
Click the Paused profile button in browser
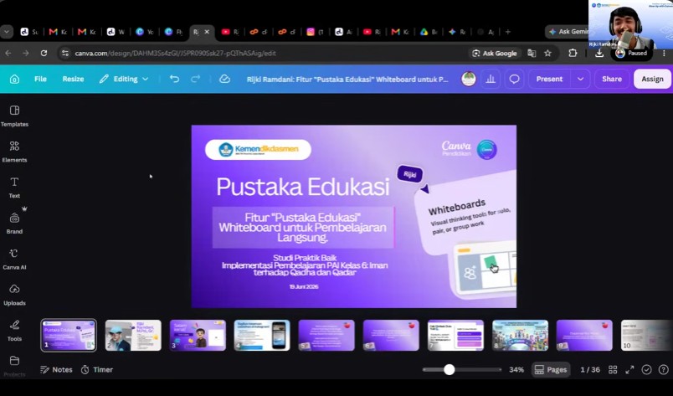pyautogui.click(x=631, y=54)
